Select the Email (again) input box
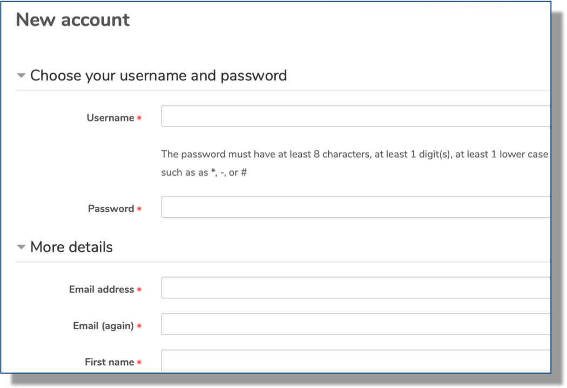This screenshot has width=567, height=388. click(x=356, y=324)
